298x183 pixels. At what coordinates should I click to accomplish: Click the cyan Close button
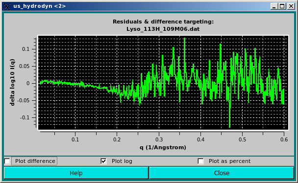tap(222, 173)
